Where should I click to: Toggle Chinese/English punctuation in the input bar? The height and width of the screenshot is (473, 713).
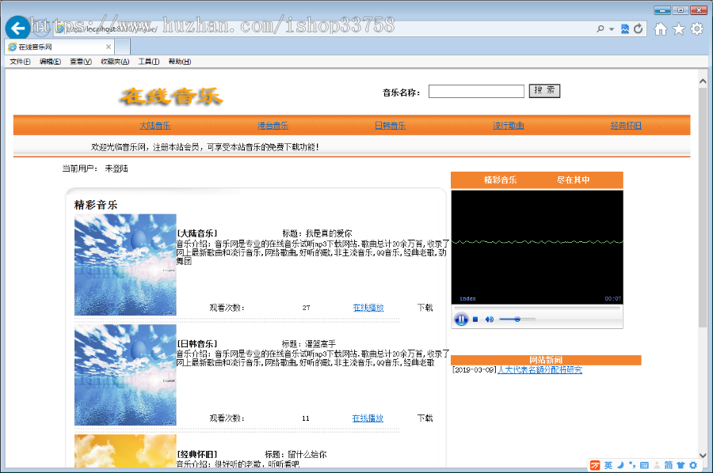click(632, 465)
